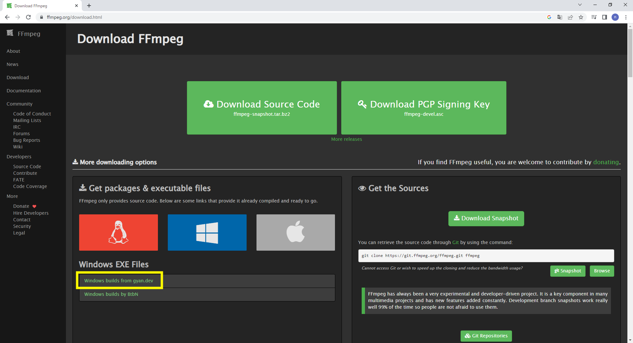Select the Windows logo platform tile

[x=207, y=233]
